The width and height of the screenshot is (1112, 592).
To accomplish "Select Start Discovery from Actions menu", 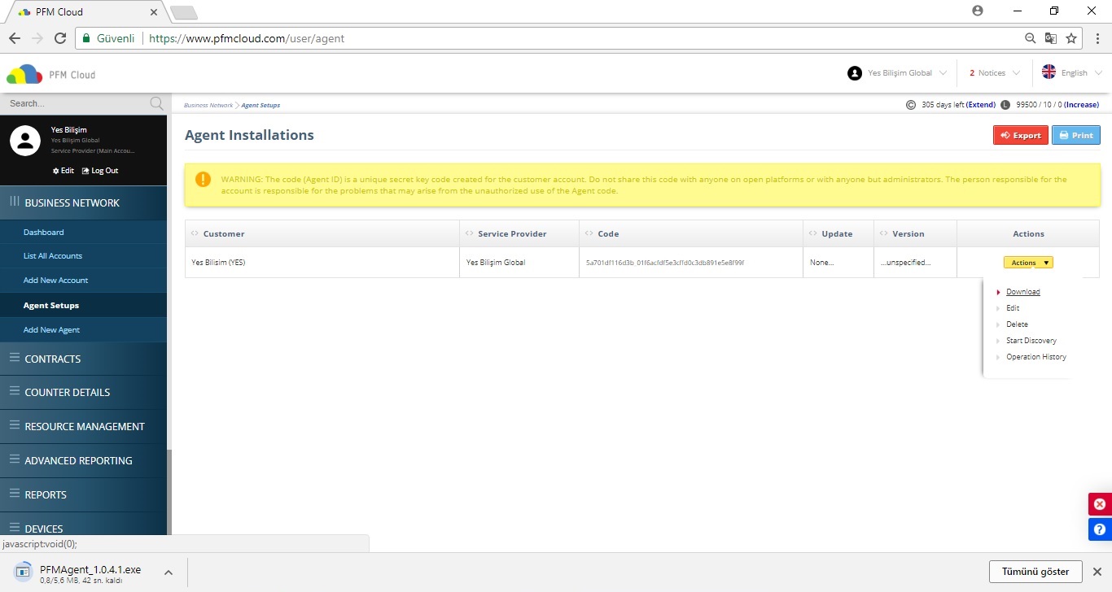I will coord(1031,341).
